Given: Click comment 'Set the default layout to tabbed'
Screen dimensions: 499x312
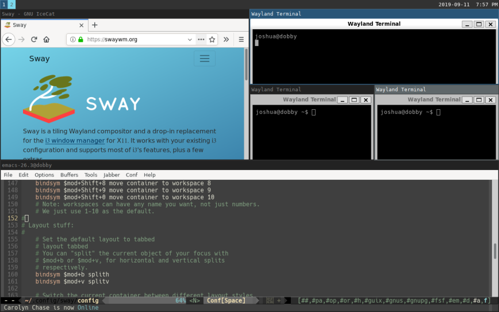Looking at the screenshot, I should click(x=95, y=239).
